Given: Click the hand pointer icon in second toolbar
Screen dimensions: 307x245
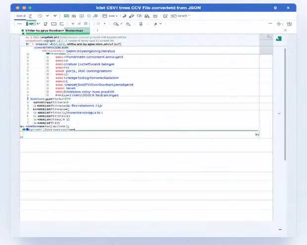Looking at the screenshot, I should (x=155, y=24).
